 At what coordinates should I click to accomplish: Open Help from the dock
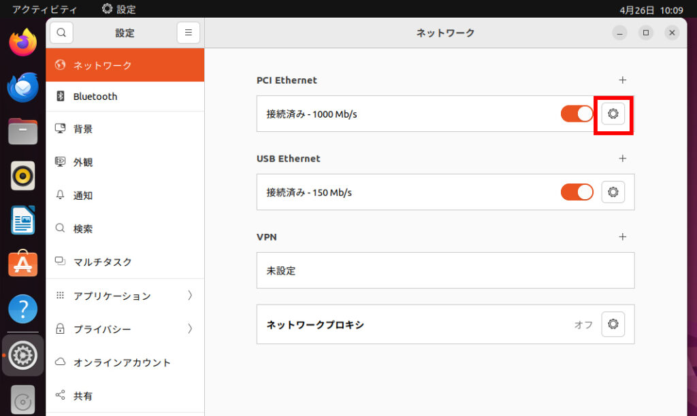pyautogui.click(x=22, y=309)
